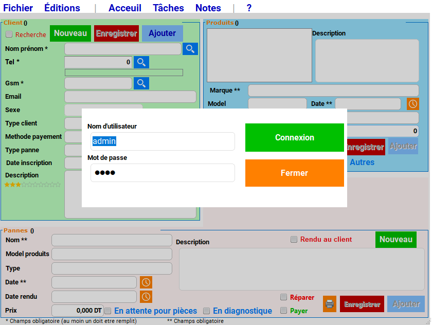
Task: Open the Éditions menu
Action: (x=62, y=8)
